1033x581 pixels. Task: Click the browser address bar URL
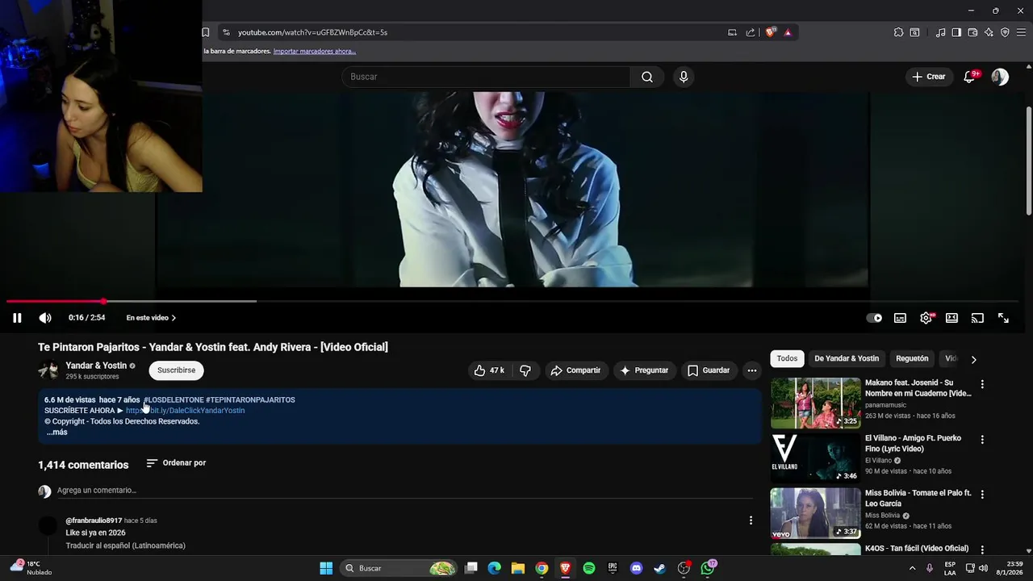click(x=312, y=32)
